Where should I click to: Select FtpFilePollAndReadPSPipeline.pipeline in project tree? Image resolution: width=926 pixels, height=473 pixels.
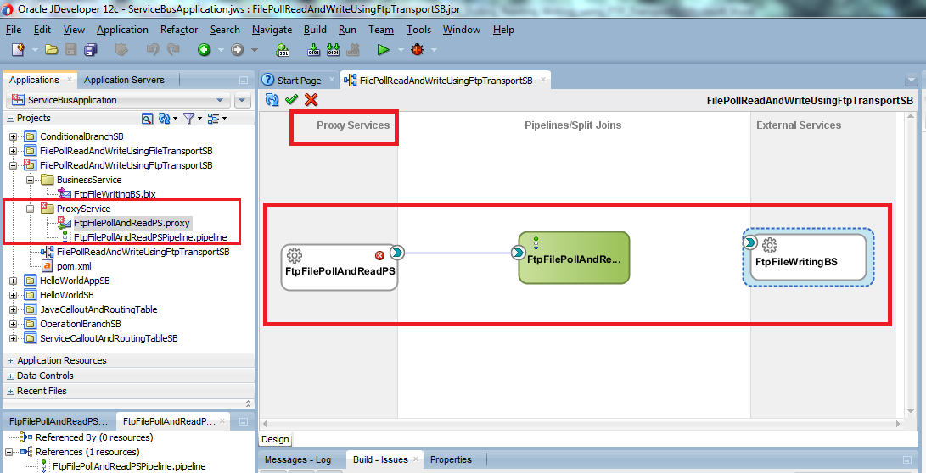[x=150, y=237]
